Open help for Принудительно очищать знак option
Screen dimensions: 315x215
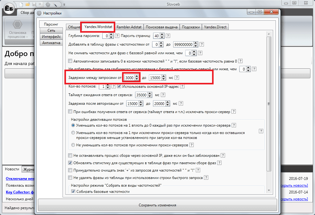point(198,170)
